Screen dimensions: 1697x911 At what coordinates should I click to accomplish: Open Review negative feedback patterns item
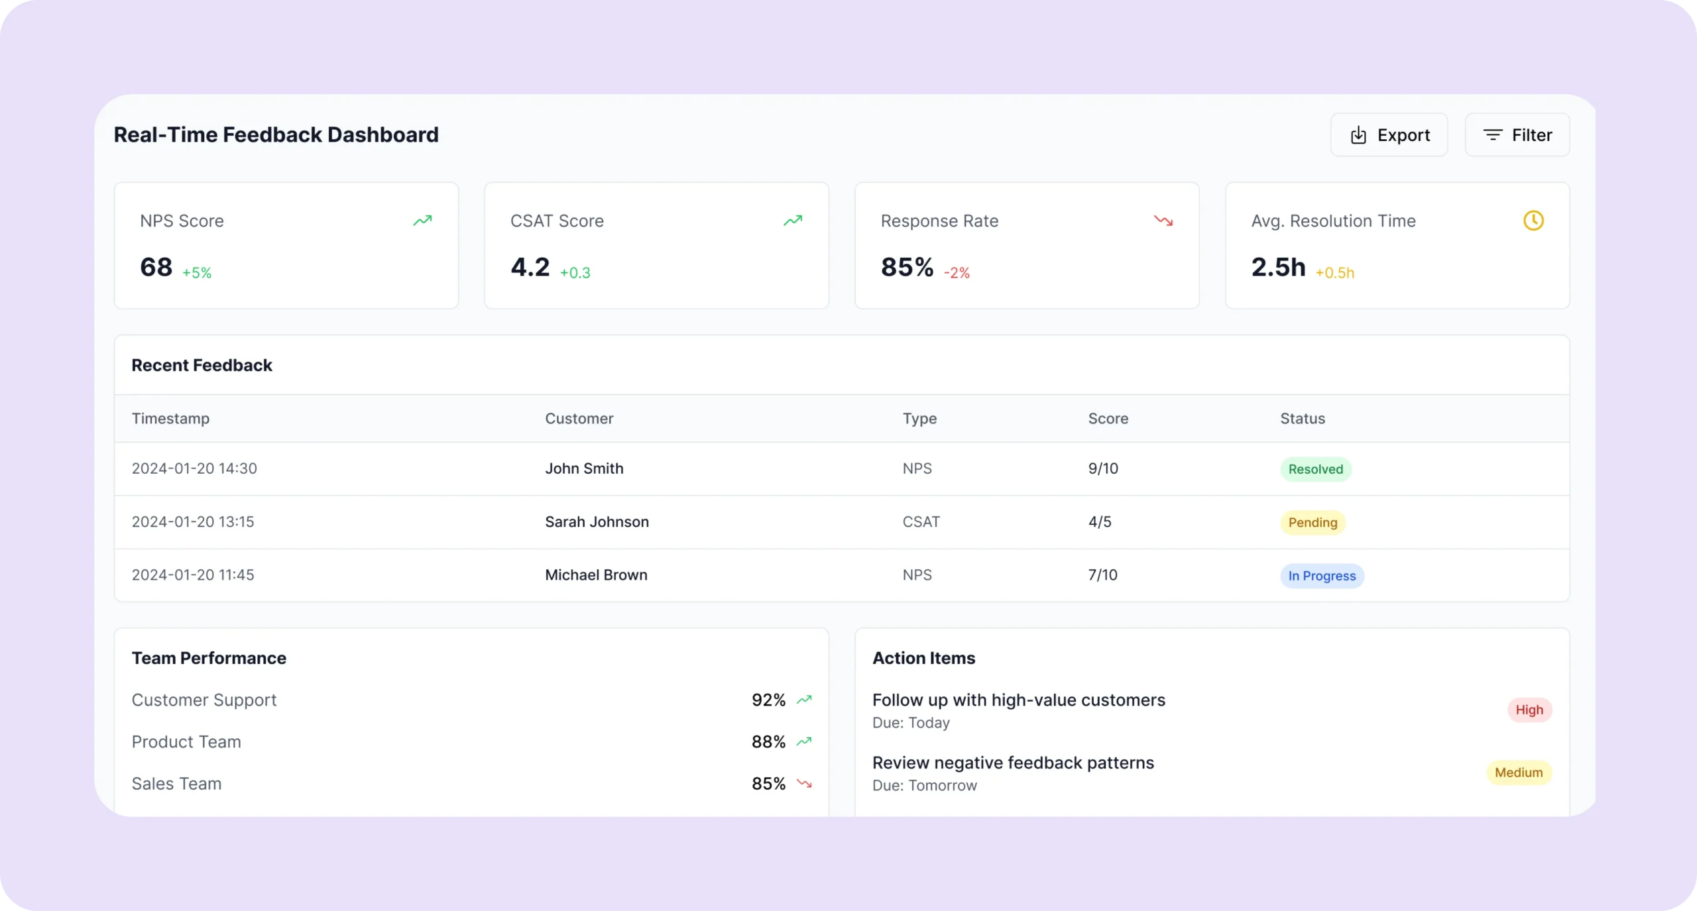tap(1012, 763)
